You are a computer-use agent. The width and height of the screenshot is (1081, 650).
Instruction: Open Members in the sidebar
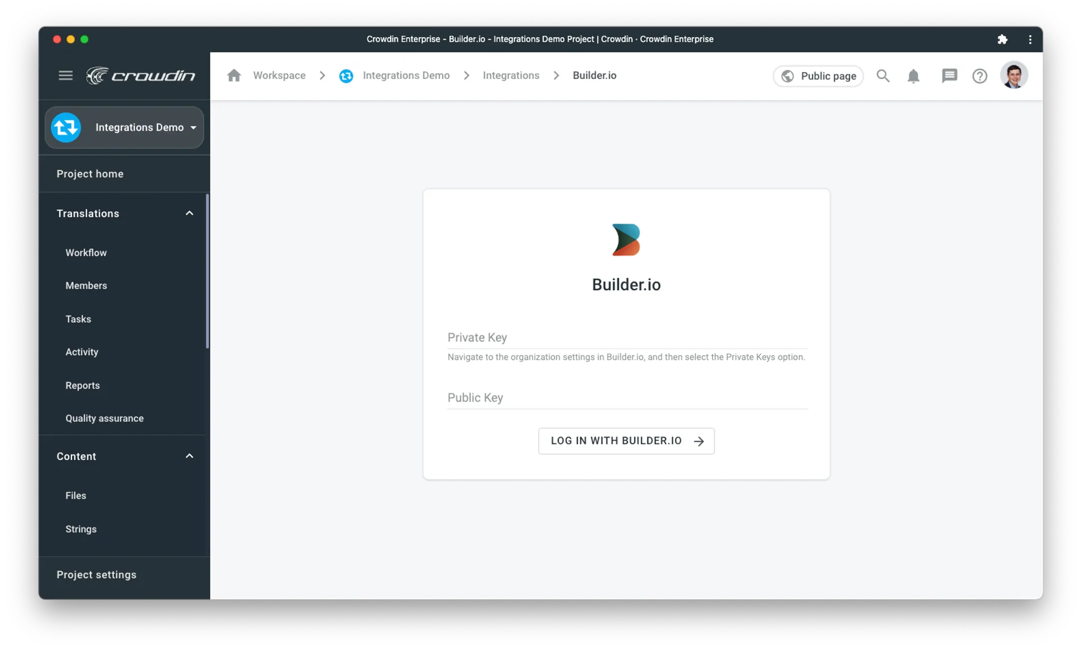point(86,286)
